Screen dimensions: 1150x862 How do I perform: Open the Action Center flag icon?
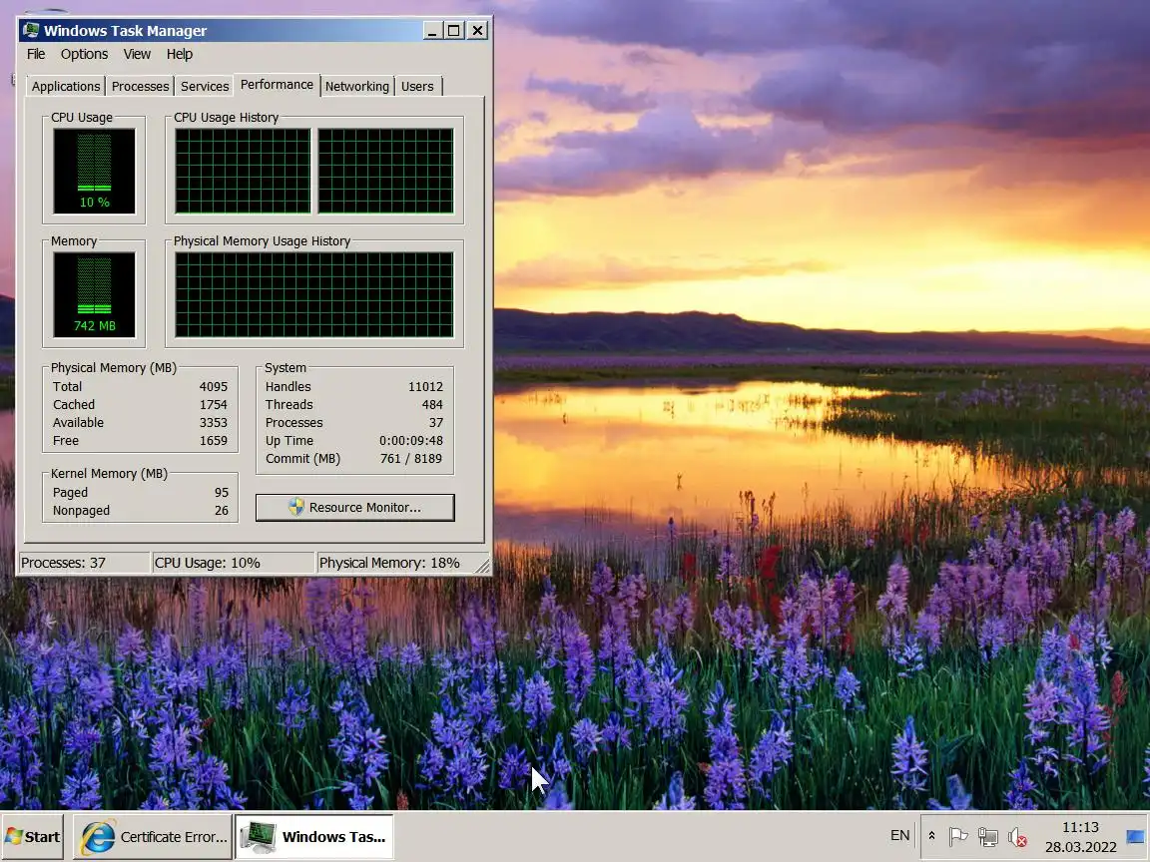[958, 836]
